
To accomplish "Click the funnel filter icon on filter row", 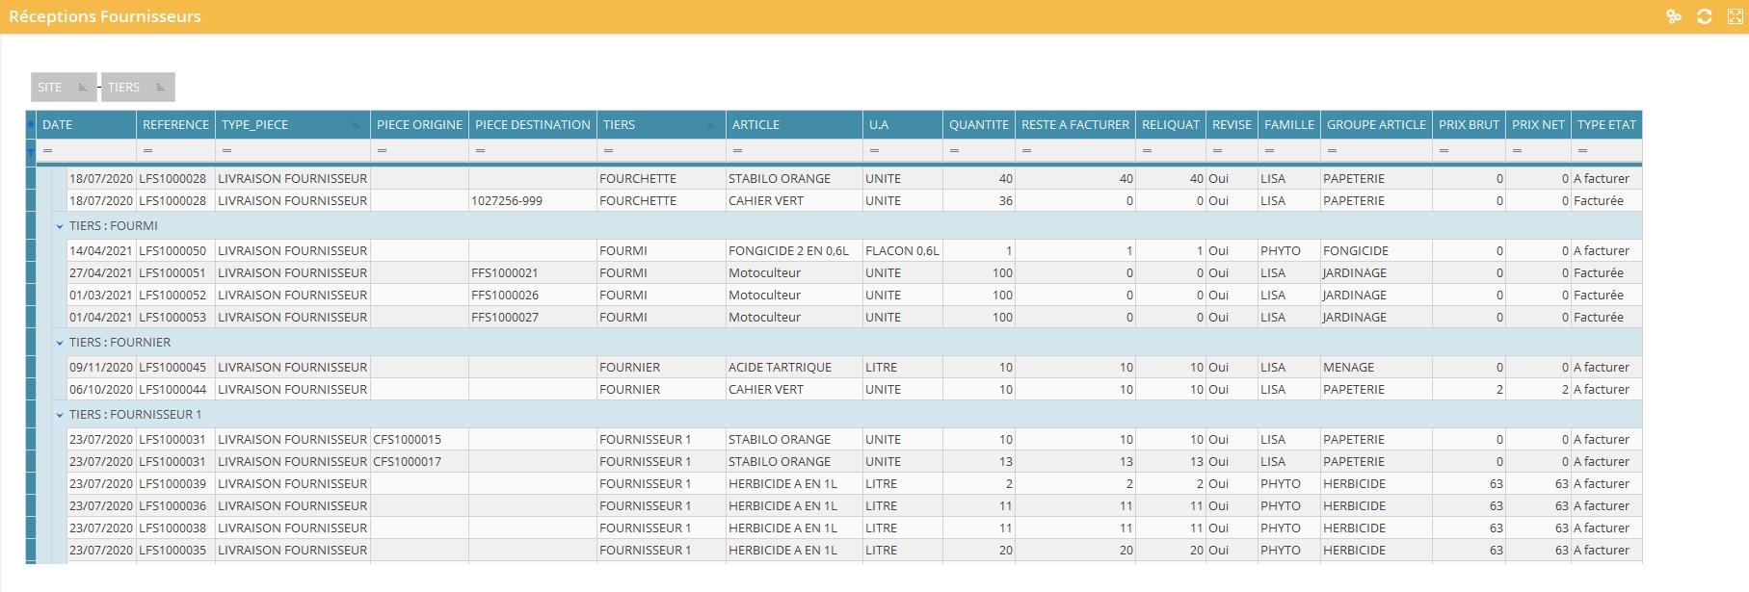I will pyautogui.click(x=31, y=151).
